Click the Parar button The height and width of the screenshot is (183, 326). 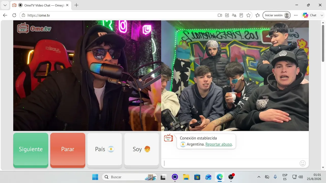(68, 149)
